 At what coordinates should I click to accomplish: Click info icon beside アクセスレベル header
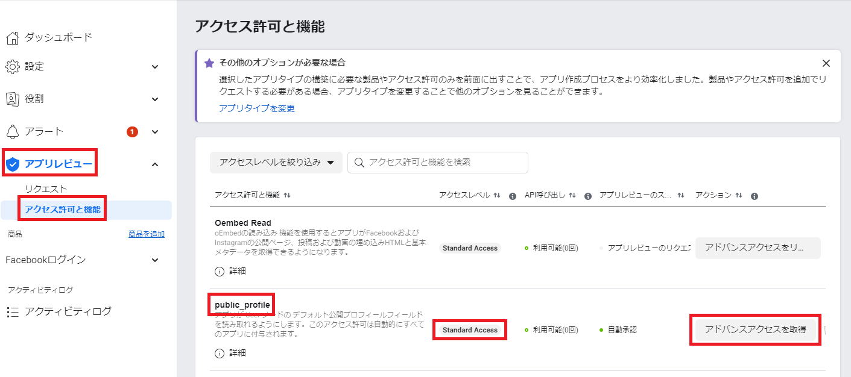513,196
